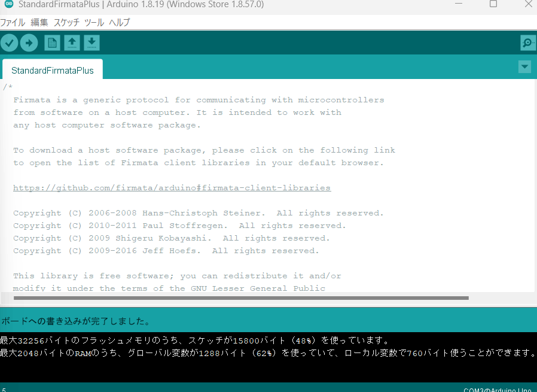The height and width of the screenshot is (392, 537).
Task: Upload sketch with the arrow button
Action: tap(29, 43)
